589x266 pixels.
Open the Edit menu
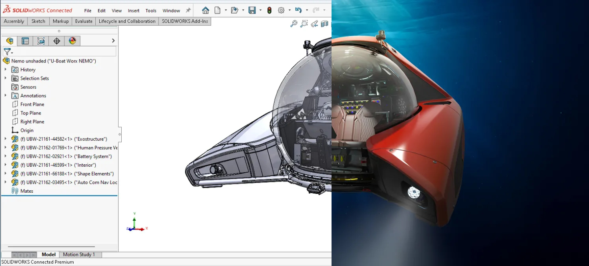(x=102, y=10)
